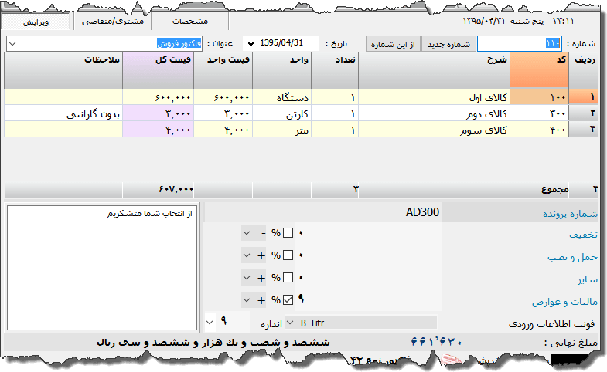This screenshot has width=607, height=372.
Task: Expand the B Titr font dropdown
Action: [290, 323]
